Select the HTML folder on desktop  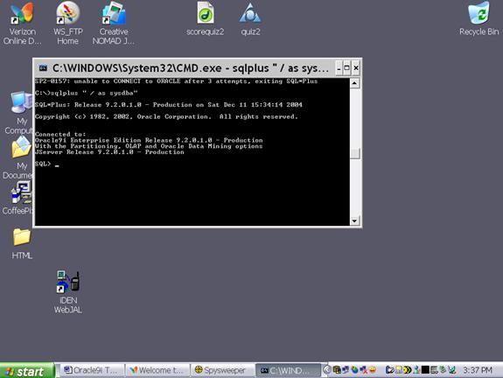(x=22, y=244)
